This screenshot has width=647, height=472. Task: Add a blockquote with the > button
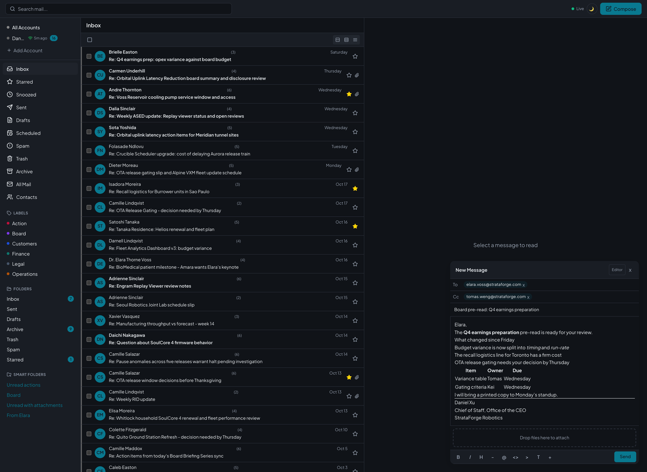pos(527,457)
